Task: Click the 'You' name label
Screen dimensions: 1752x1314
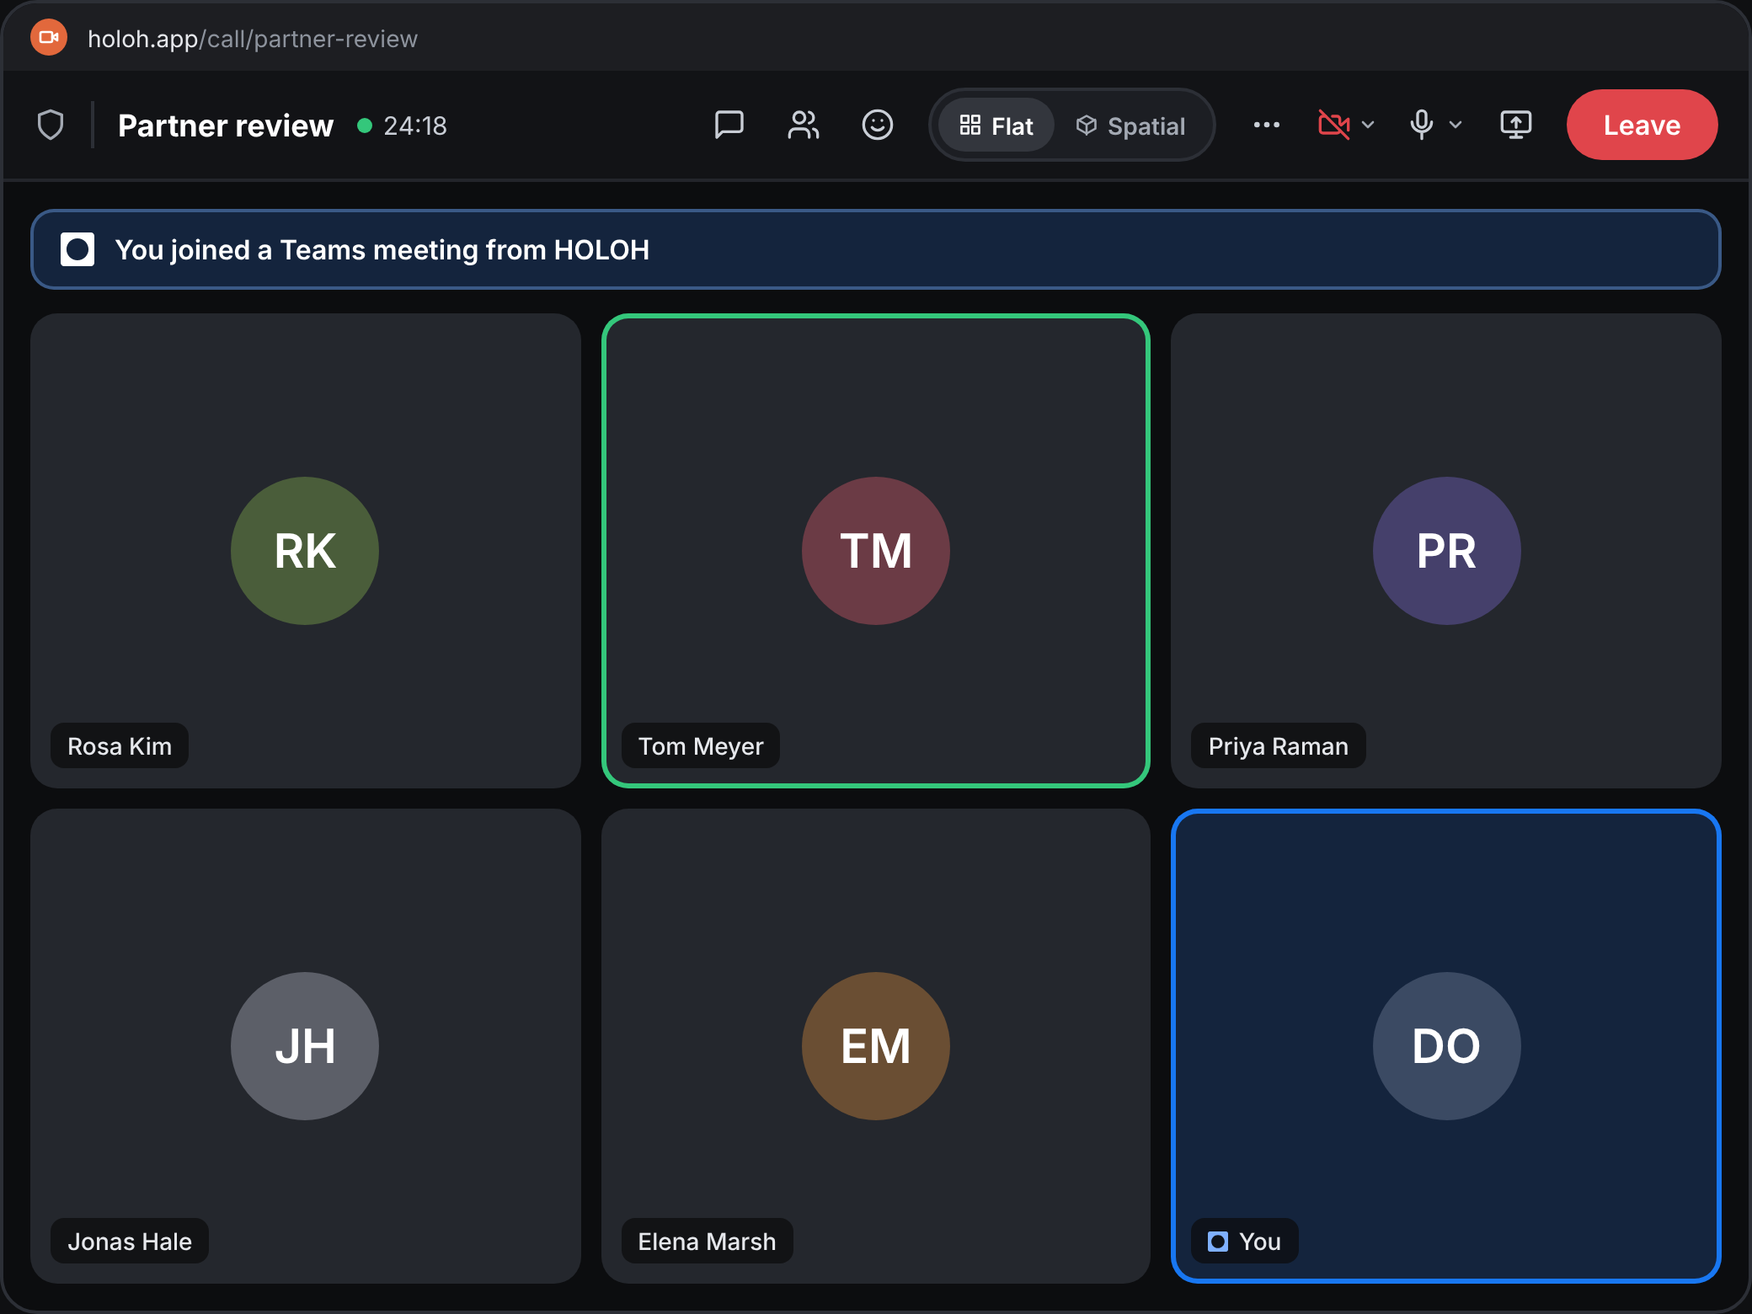Action: click(1244, 1242)
